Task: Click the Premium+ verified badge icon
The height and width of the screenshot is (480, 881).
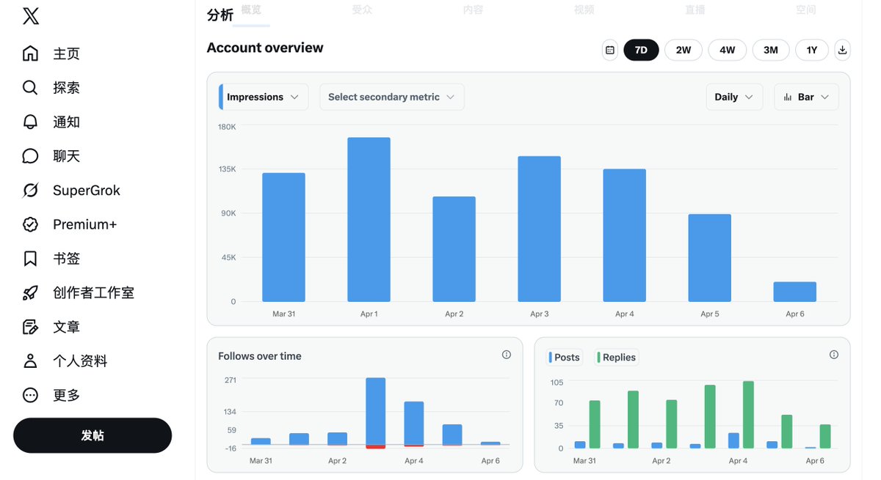Action: pyautogui.click(x=30, y=224)
